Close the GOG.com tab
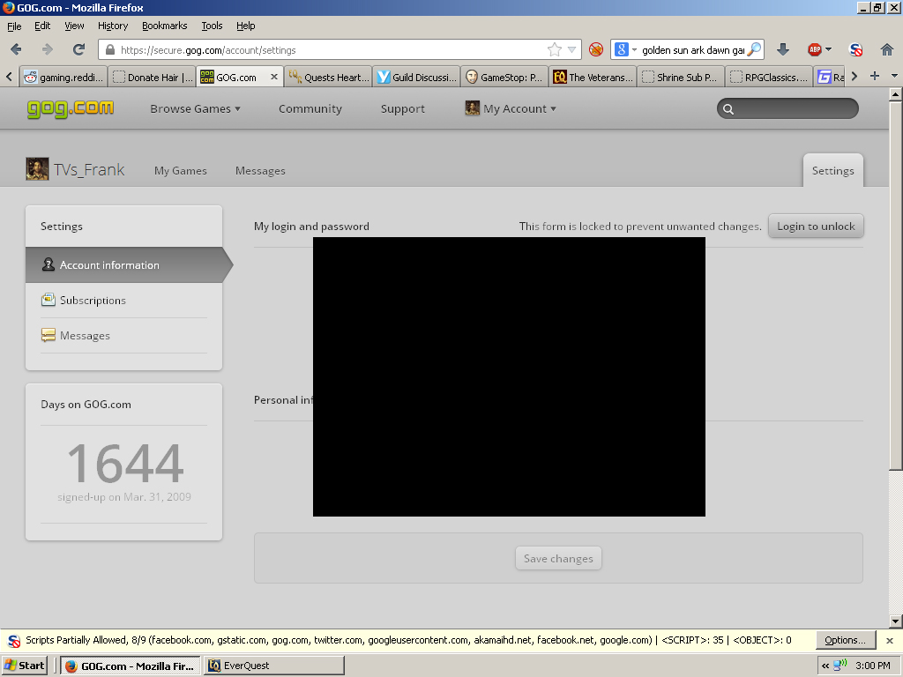The height and width of the screenshot is (677, 903). coord(274,77)
